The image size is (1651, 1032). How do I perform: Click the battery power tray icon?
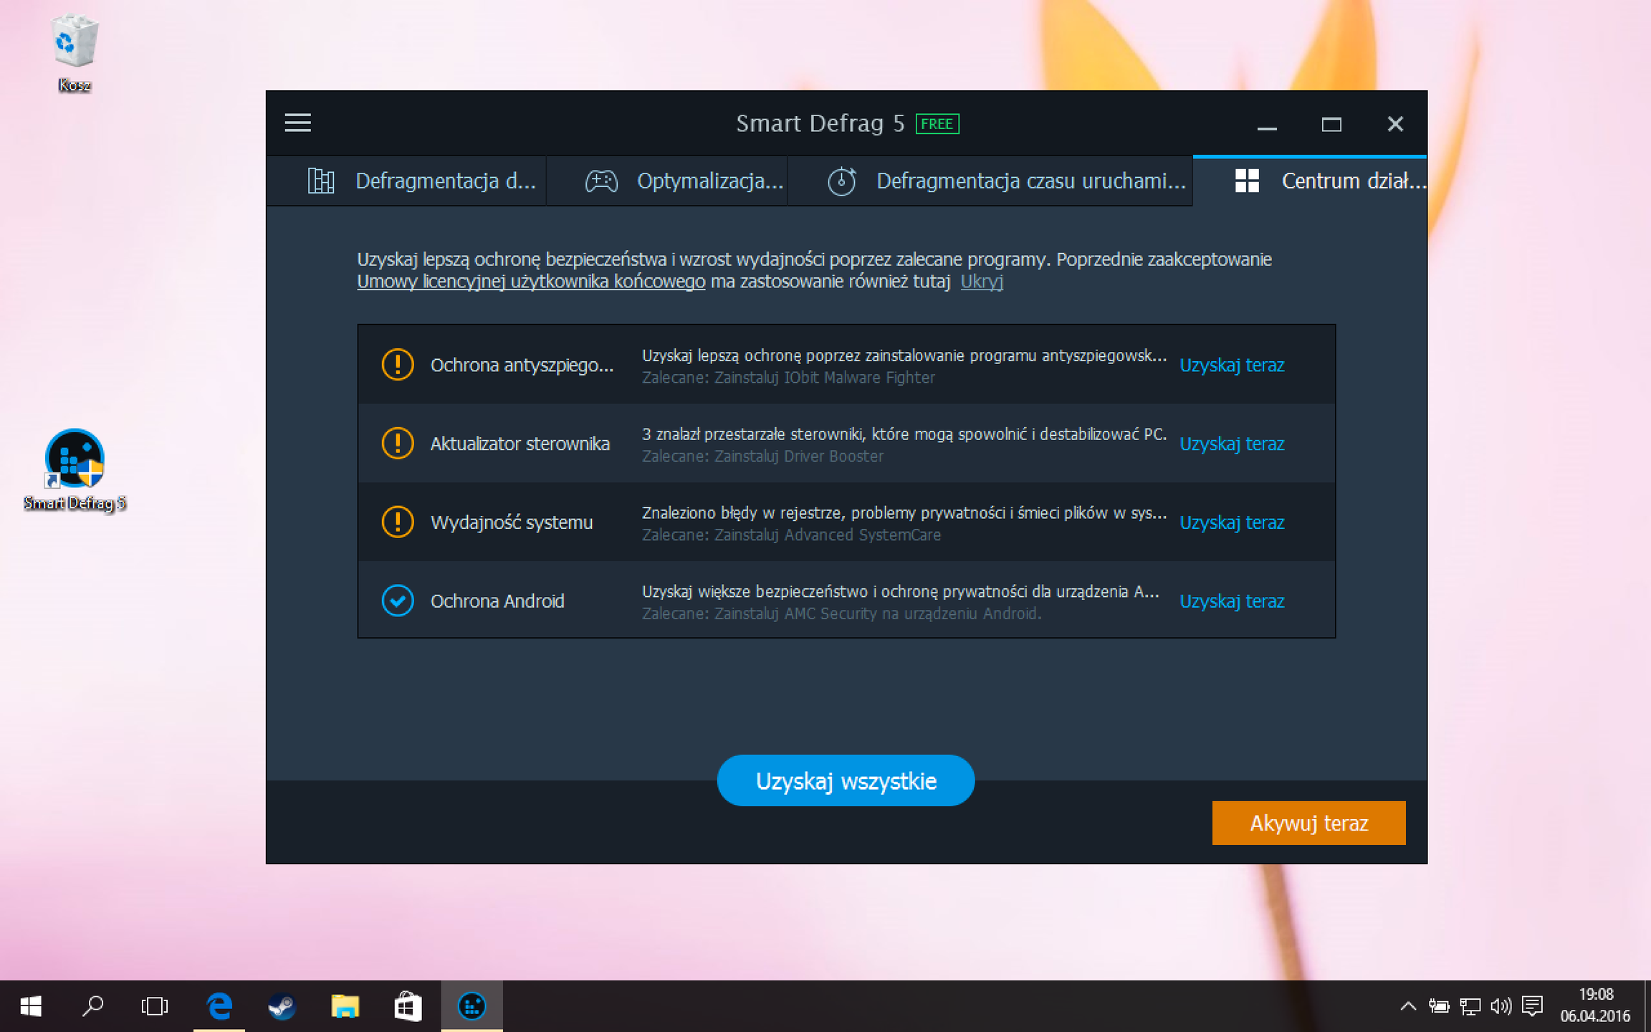[x=1439, y=1006]
